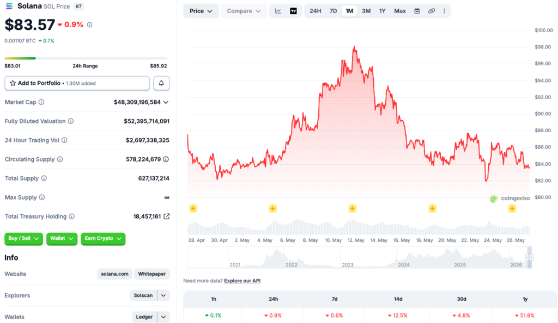558x323 pixels.
Task: Open the Buy / Sell dropdown
Action: tap(23, 239)
